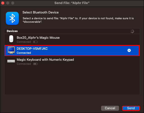The width and height of the screenshot is (144, 113).
Task: Click the Send button
Action: [131, 108]
